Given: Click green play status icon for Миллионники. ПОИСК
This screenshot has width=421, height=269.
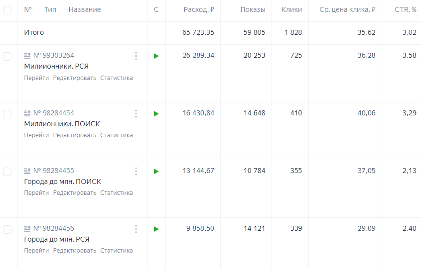Looking at the screenshot, I should click(x=156, y=114).
